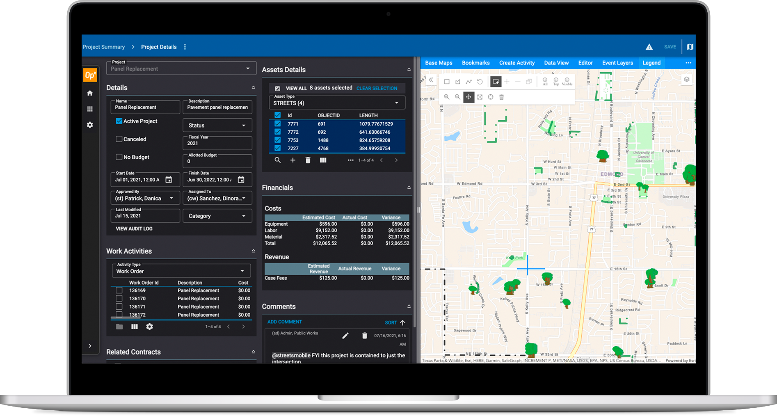The height and width of the screenshot is (416, 777).
Task: Toggle the Active Project checkbox
Action: (x=119, y=121)
